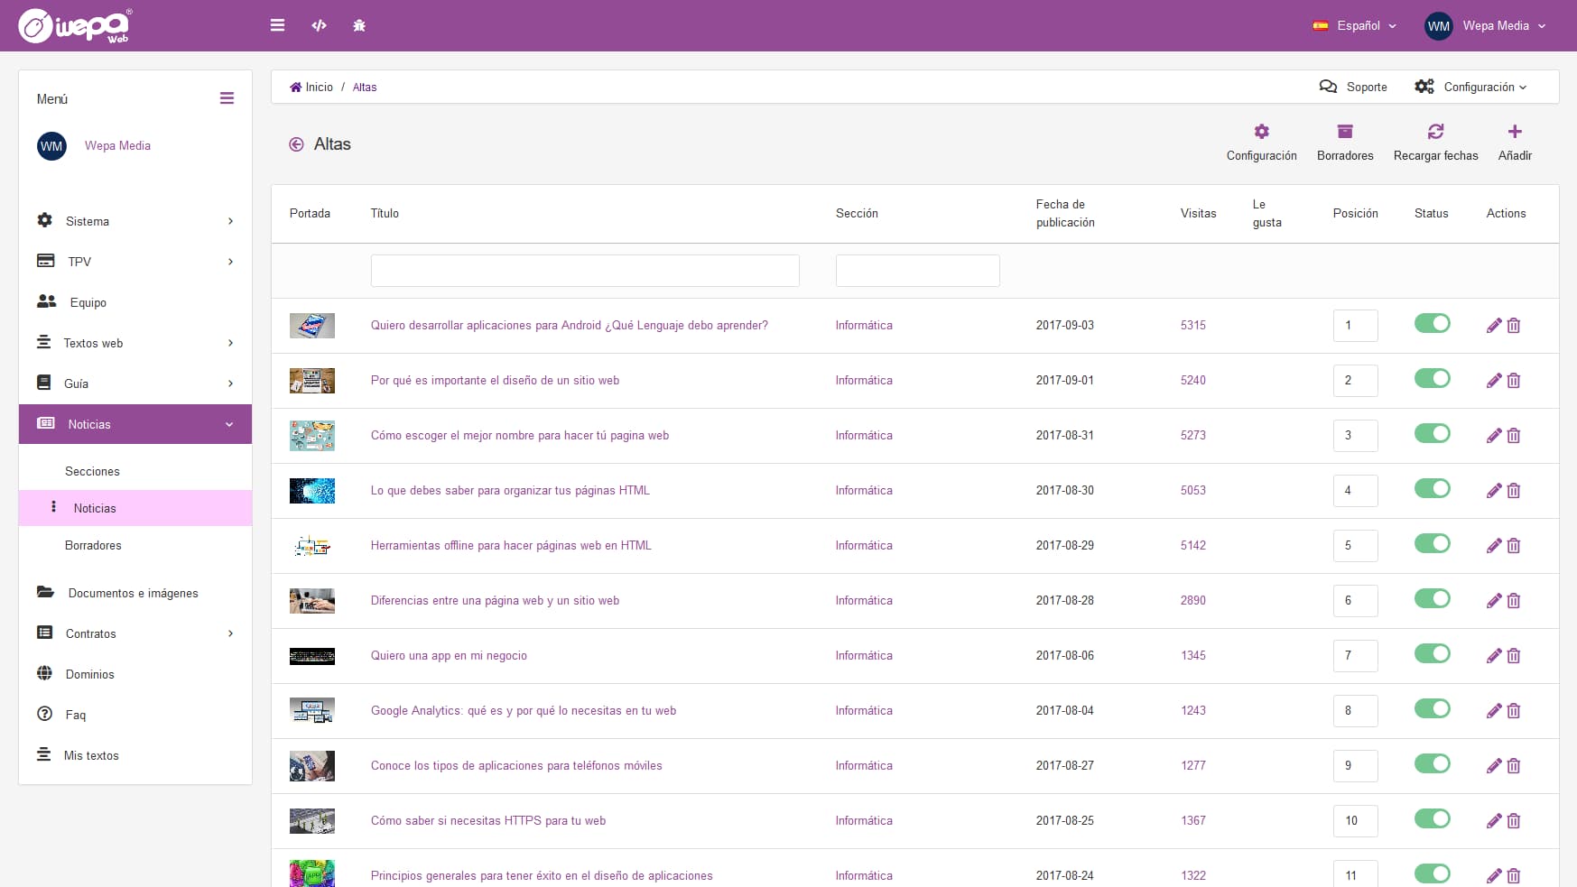
Task: Select Dominios in the sidebar menu
Action: tap(89, 674)
